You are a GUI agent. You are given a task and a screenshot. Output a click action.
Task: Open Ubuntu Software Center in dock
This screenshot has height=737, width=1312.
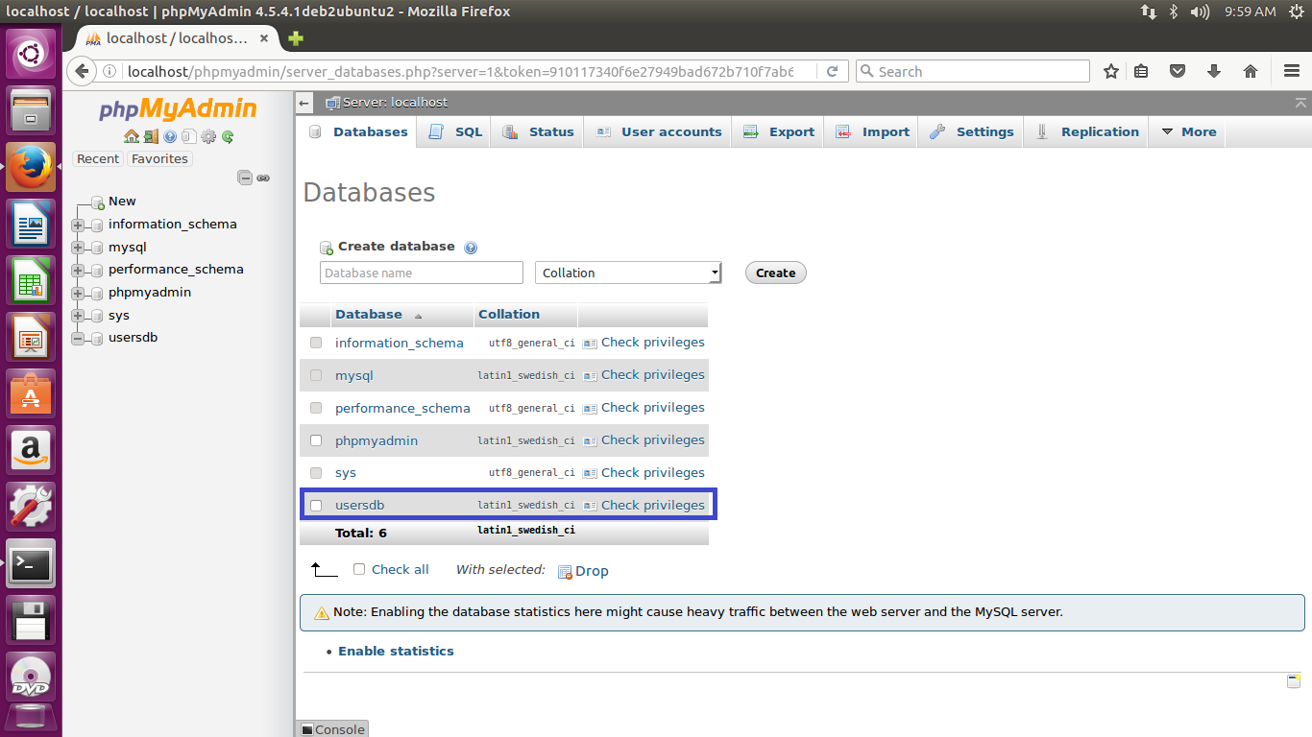(31, 393)
